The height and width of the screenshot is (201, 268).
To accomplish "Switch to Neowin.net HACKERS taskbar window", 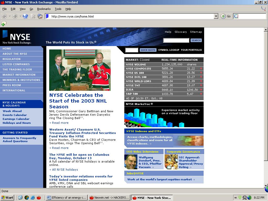I will click(109, 198).
